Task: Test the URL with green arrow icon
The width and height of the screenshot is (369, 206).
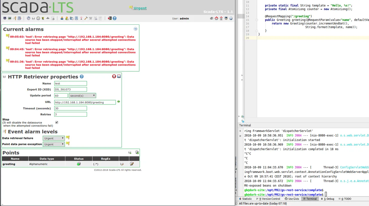Action: click(118, 102)
